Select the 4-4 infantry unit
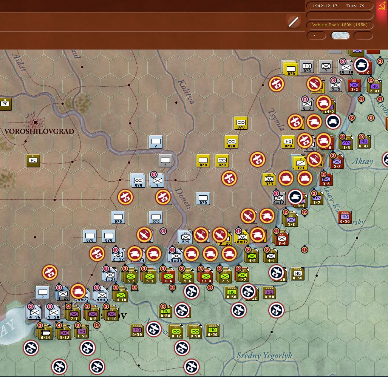Viewport: 388px width, 377px height. tap(271, 256)
